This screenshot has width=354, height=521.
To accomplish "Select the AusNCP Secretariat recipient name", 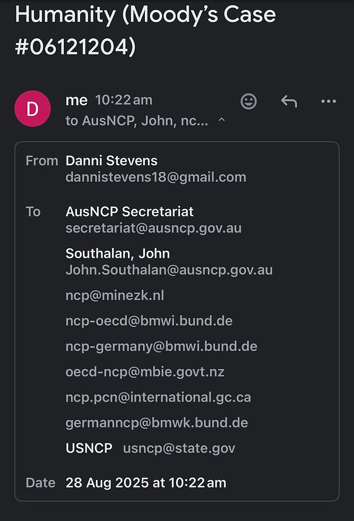I will pos(129,212).
